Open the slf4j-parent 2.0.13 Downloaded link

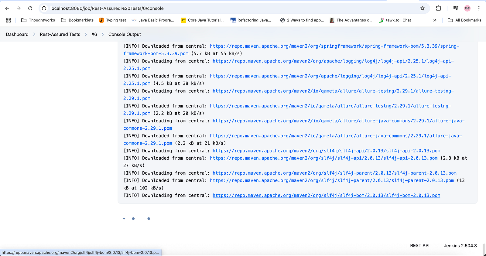332,180
